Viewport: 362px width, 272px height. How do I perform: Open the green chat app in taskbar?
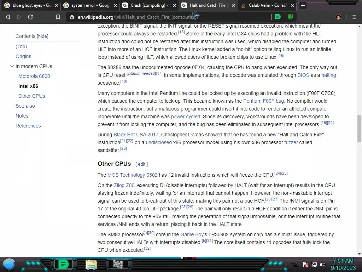tap(63, 264)
